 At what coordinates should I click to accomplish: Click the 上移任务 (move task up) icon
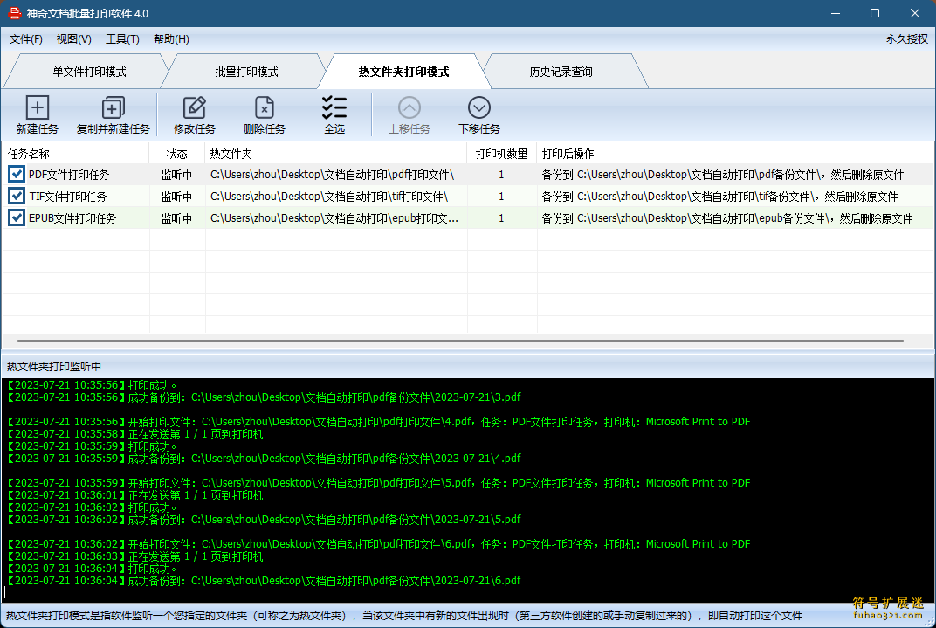pyautogui.click(x=409, y=107)
